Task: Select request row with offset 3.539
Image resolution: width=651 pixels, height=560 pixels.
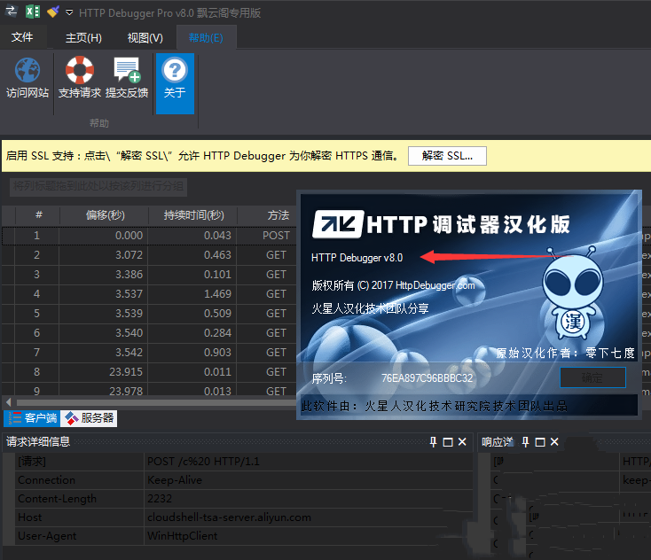Action: (150, 314)
